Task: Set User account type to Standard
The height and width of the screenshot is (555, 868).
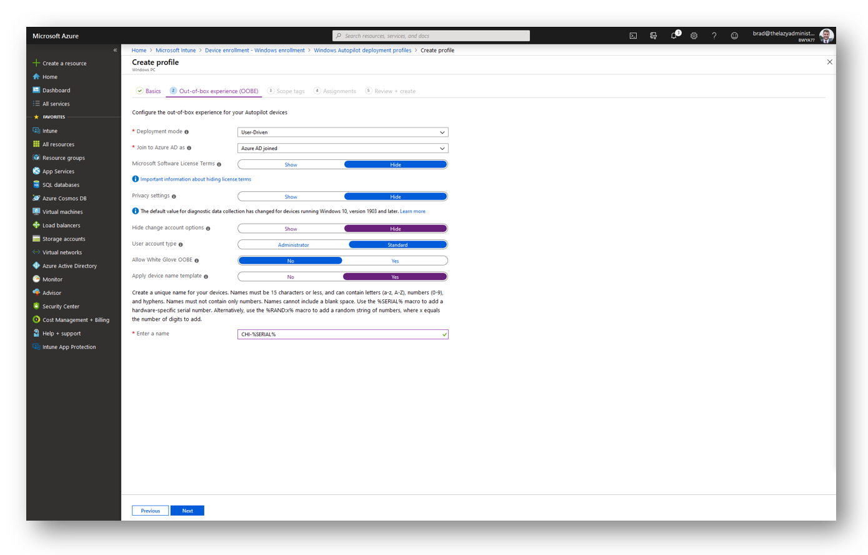Action: [x=397, y=245]
